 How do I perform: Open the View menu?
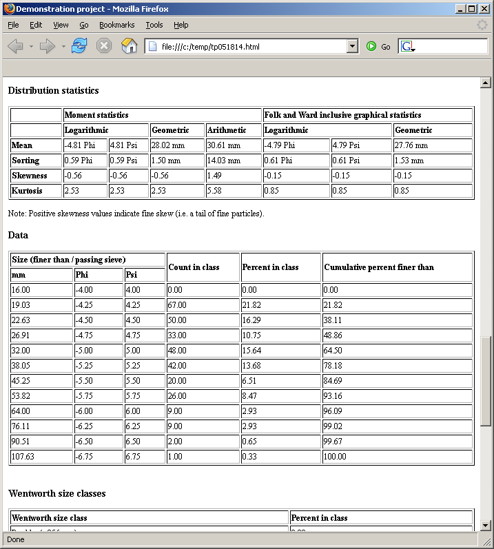point(61,25)
